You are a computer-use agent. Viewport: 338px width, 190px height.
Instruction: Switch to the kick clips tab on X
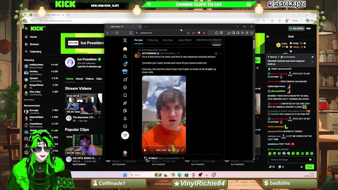pos(168,40)
